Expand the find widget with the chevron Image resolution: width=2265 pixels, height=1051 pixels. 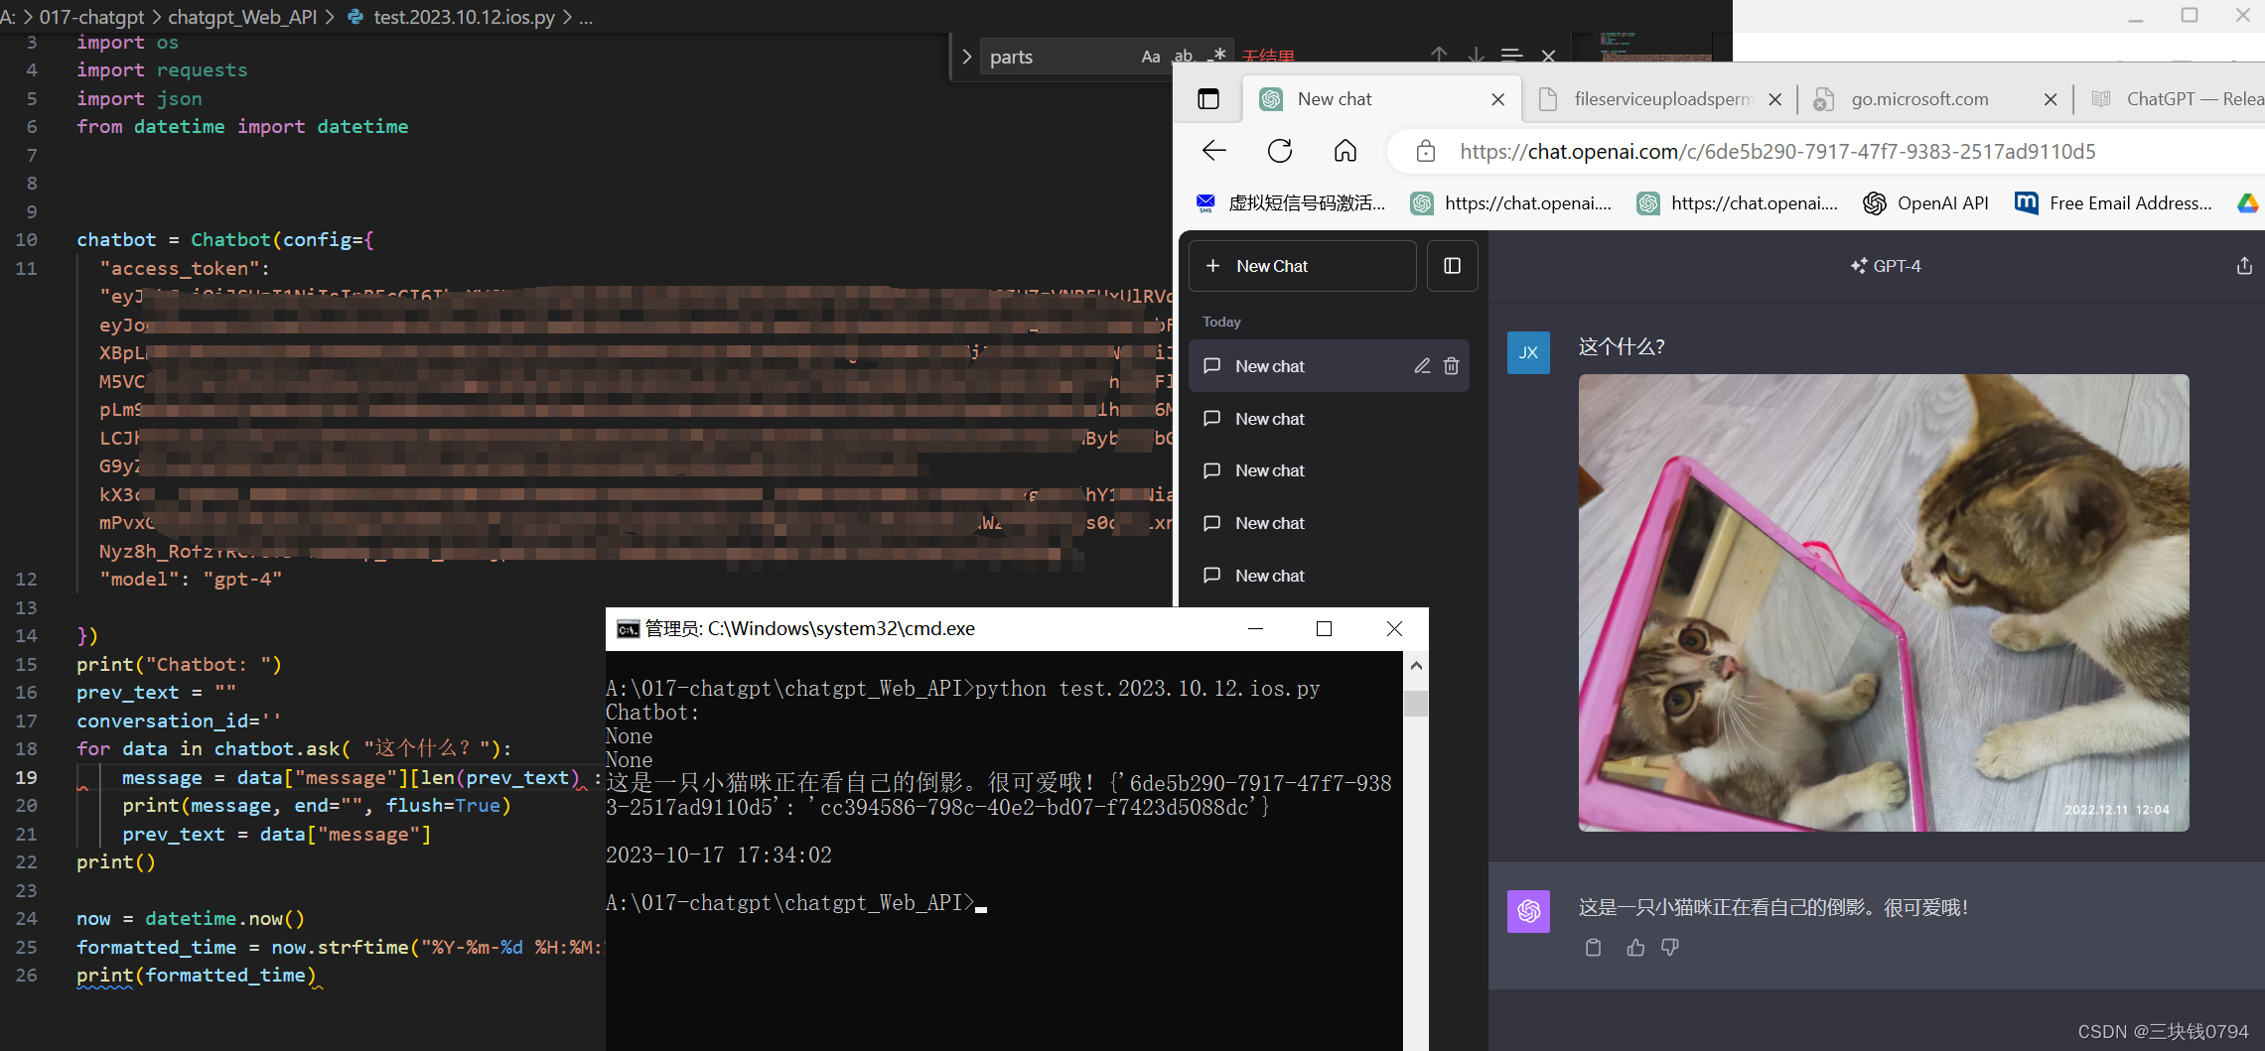(965, 56)
